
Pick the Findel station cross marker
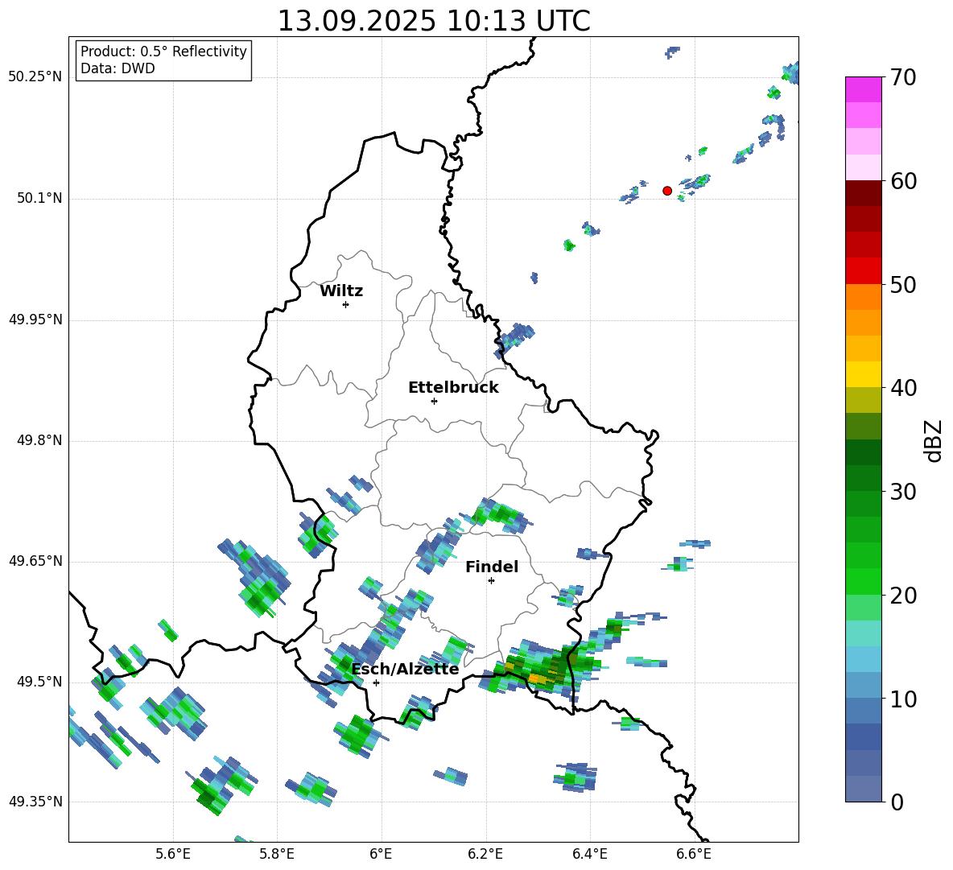coord(491,580)
